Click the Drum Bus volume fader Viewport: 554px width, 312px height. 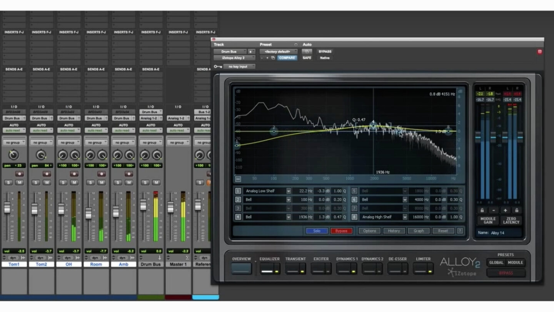tap(143, 205)
